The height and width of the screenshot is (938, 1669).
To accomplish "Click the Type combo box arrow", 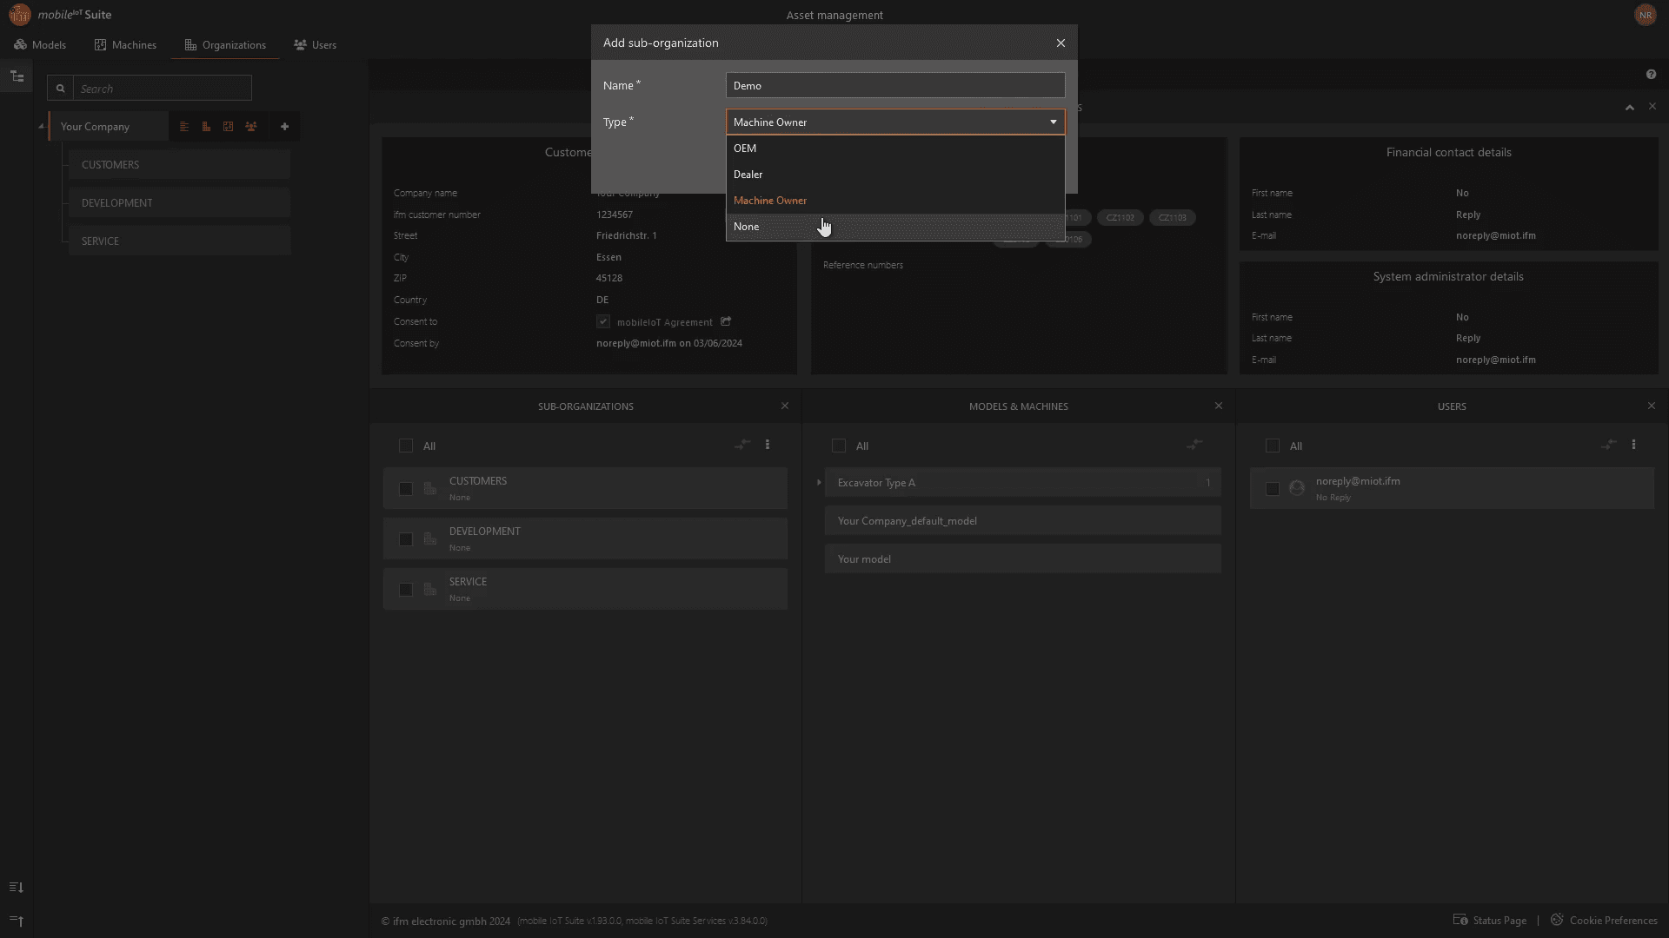I will [1053, 122].
